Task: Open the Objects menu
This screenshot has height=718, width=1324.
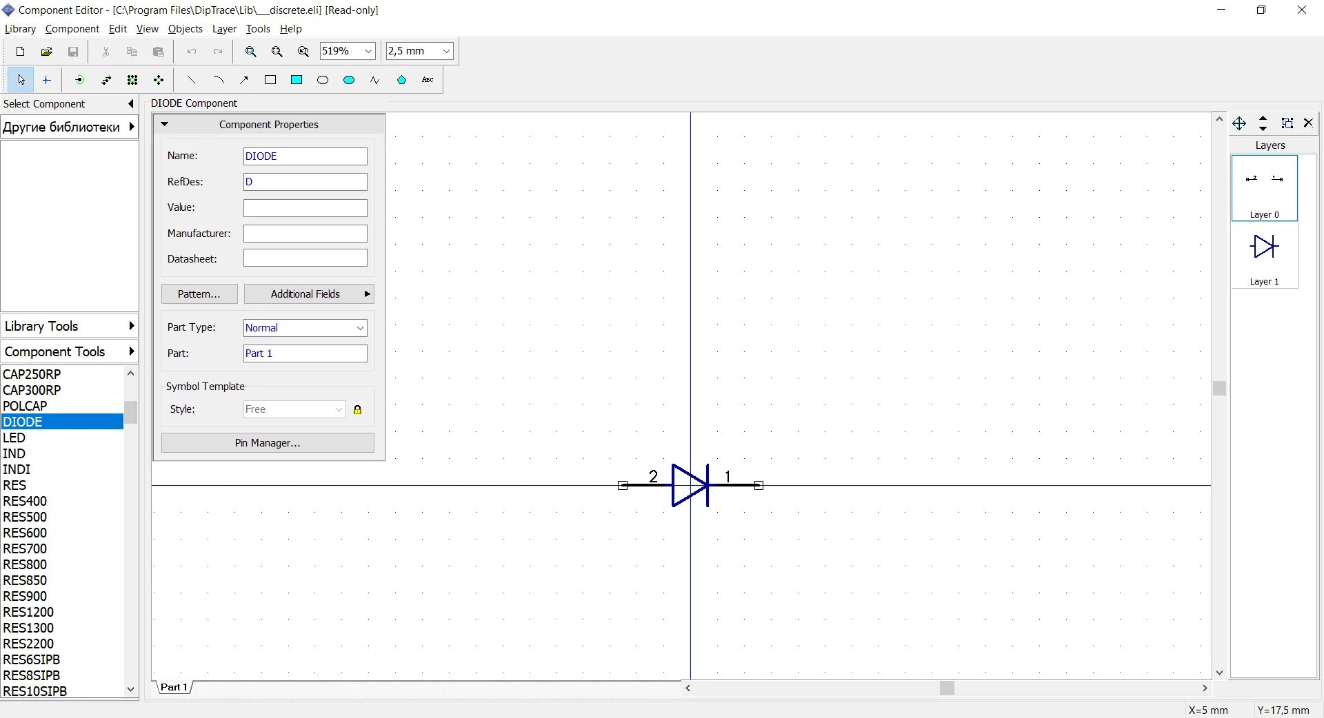Action: click(x=185, y=29)
